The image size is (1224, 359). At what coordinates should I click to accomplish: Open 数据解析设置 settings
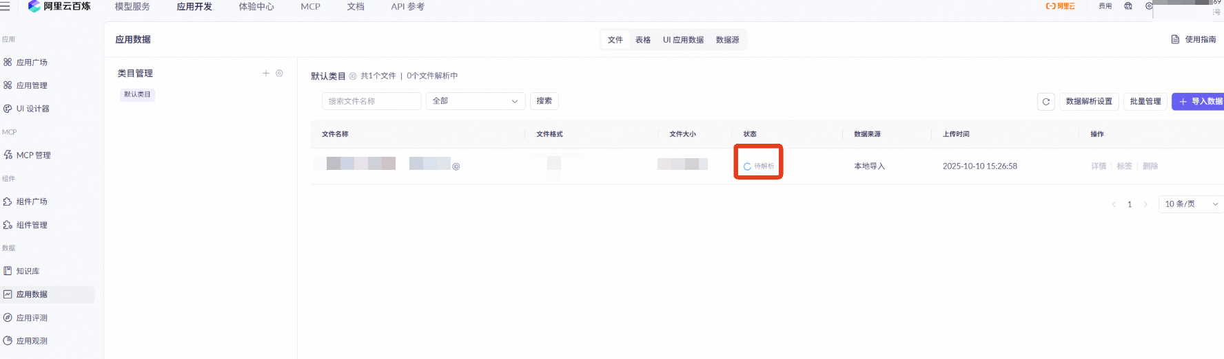[x=1089, y=102]
